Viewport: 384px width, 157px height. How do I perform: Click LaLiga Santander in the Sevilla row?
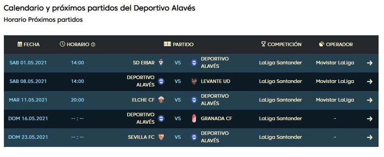pyautogui.click(x=280, y=137)
